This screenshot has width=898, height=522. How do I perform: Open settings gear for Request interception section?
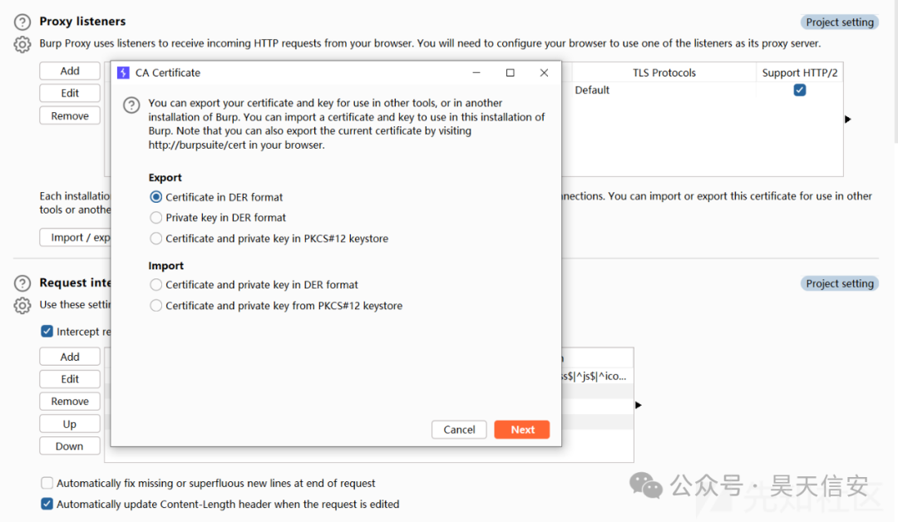pyautogui.click(x=22, y=306)
